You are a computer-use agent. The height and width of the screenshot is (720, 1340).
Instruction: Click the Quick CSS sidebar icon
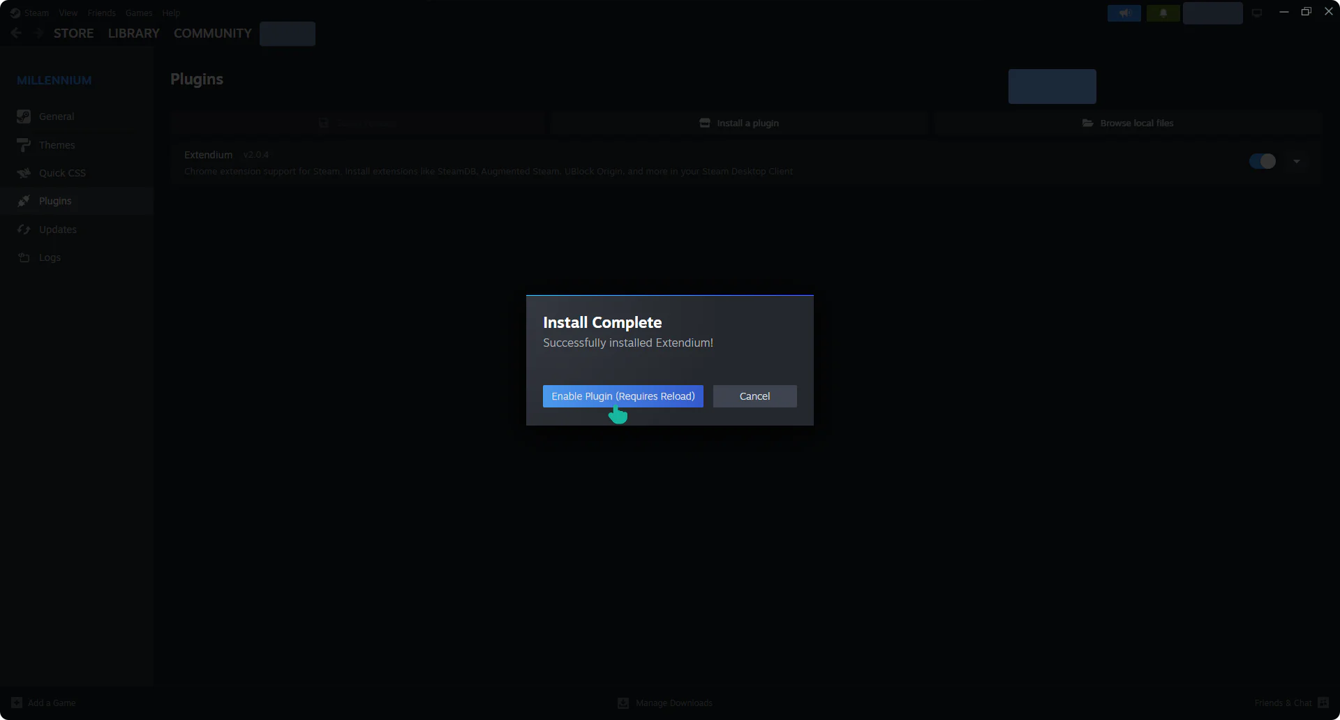click(24, 173)
